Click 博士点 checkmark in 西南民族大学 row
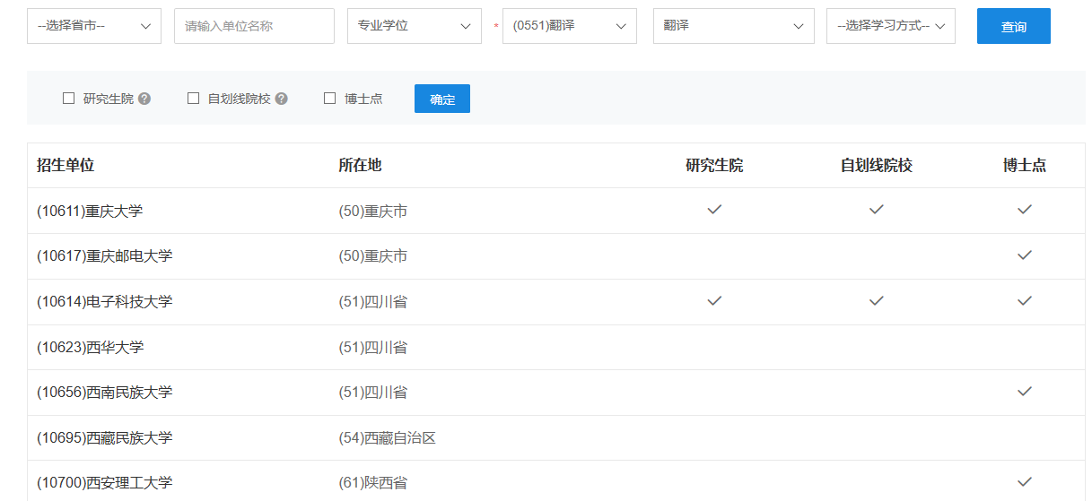Image resolution: width=1092 pixels, height=501 pixels. pyautogui.click(x=1025, y=391)
